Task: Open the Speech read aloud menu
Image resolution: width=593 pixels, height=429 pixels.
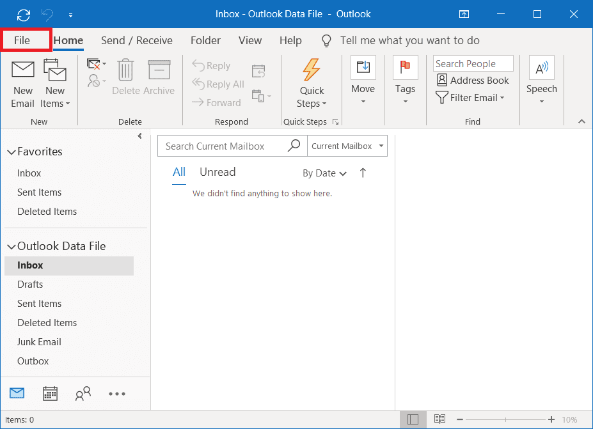Action: point(542,81)
